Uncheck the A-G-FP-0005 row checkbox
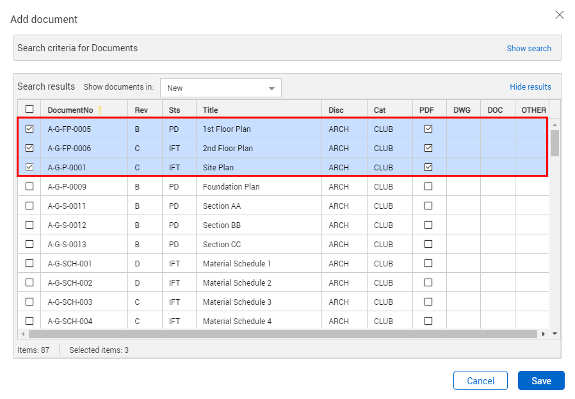575x399 pixels. pyautogui.click(x=29, y=129)
